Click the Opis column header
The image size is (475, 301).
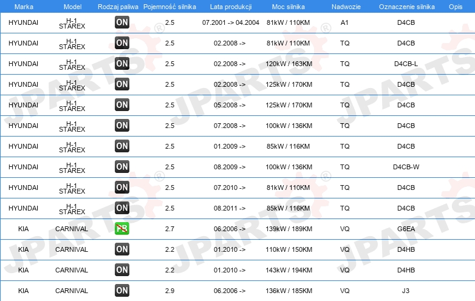click(x=456, y=7)
